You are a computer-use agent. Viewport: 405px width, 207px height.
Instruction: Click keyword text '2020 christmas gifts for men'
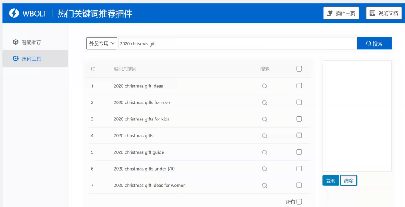(142, 102)
